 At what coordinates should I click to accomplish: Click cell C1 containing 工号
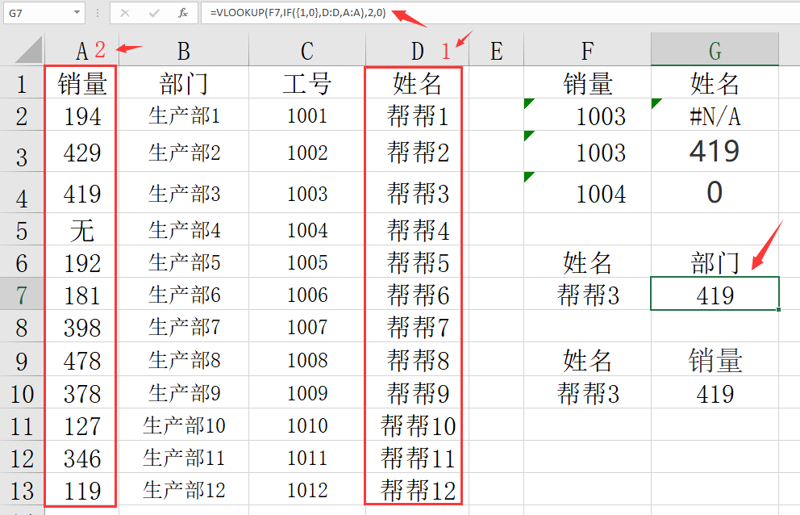[307, 83]
